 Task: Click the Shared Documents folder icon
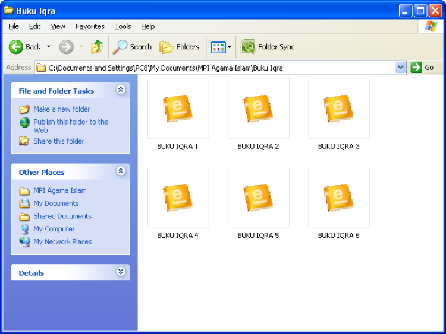(24, 217)
